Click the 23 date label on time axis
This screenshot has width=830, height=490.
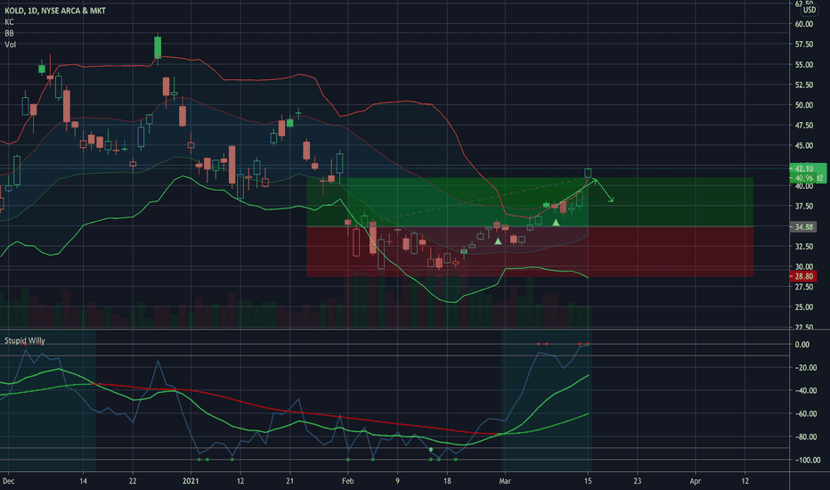638,481
